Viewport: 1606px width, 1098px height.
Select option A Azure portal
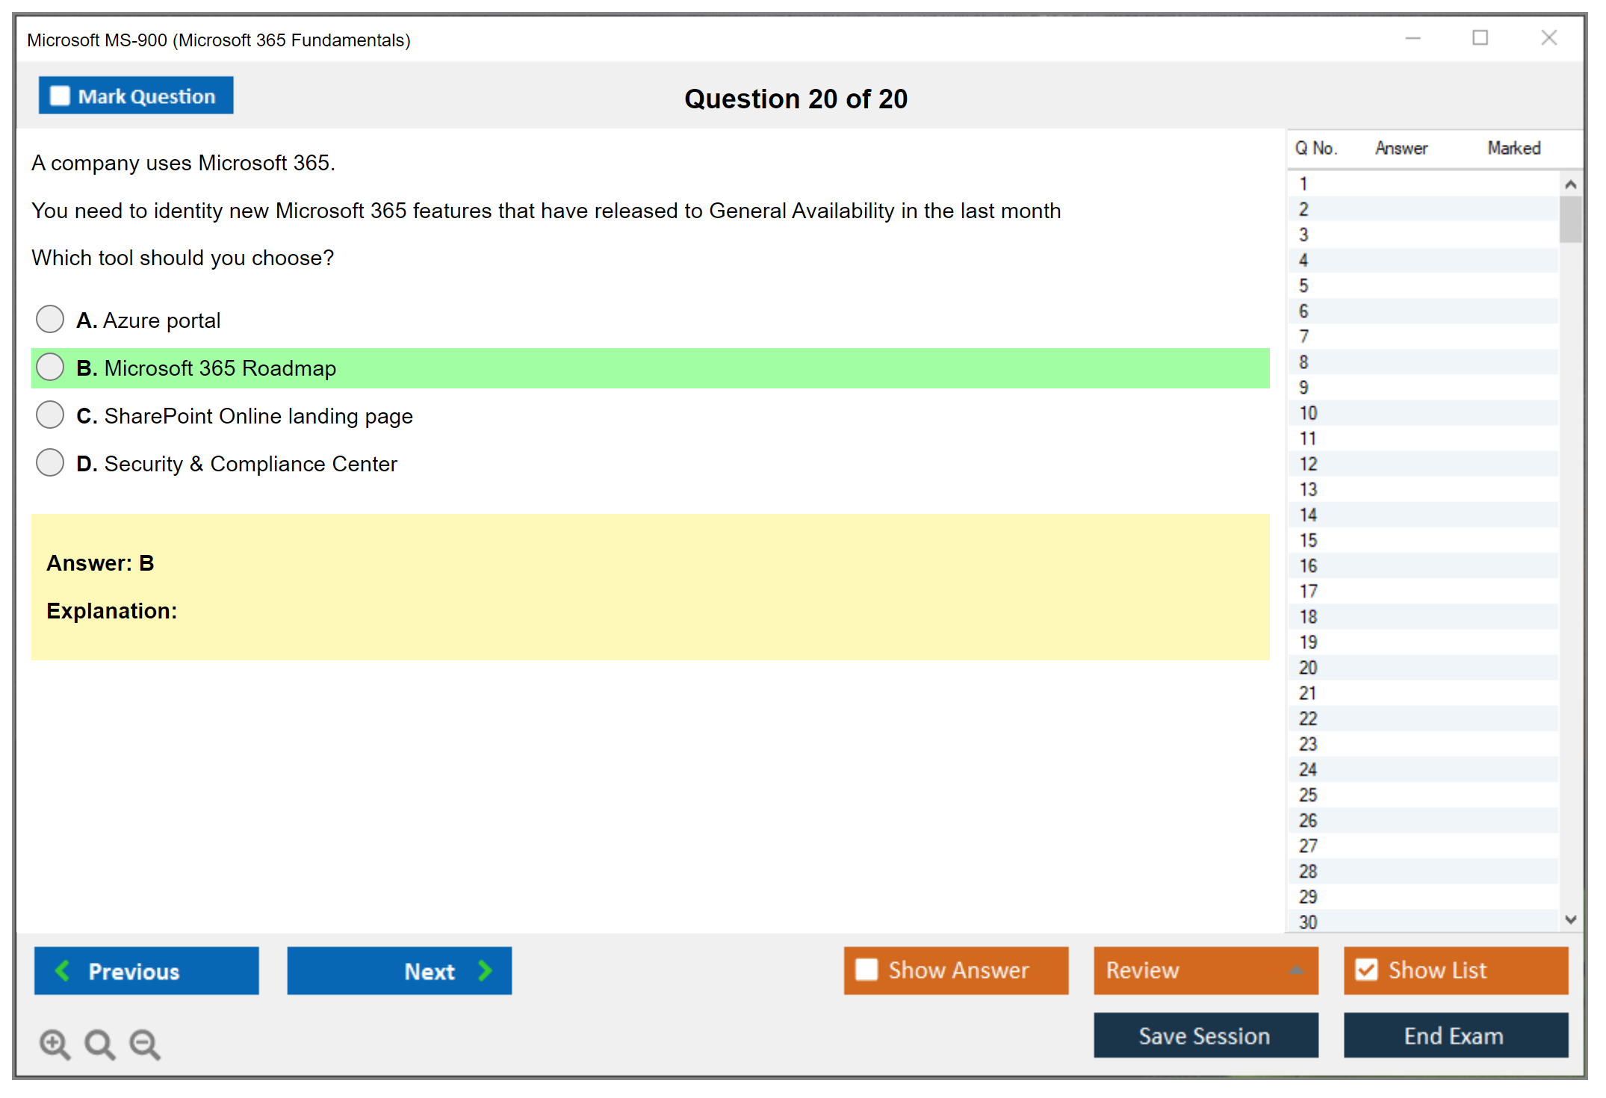pyautogui.click(x=50, y=320)
